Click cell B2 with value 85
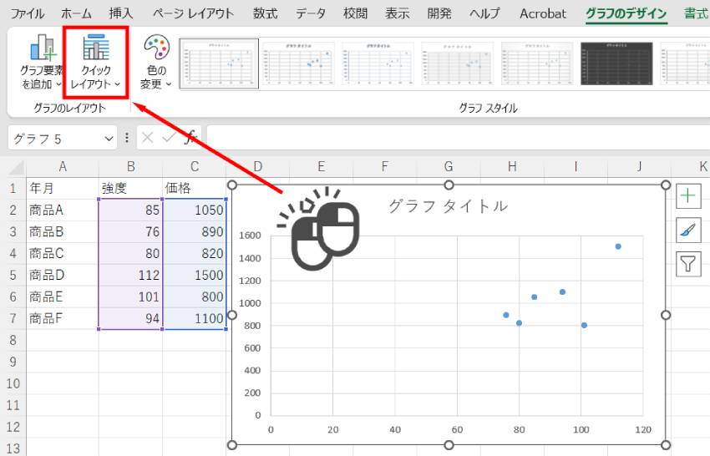Viewport: 710px width, 456px height. [x=130, y=210]
